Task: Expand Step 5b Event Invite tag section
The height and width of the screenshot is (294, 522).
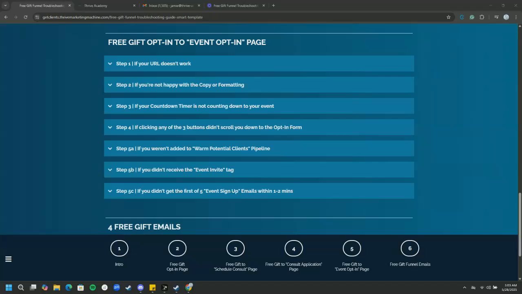Action: (x=259, y=170)
